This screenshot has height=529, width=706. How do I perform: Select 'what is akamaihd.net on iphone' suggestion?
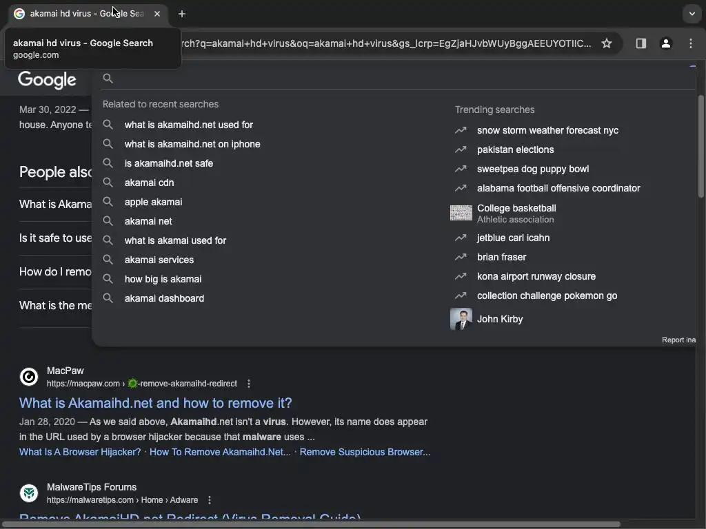point(192,144)
